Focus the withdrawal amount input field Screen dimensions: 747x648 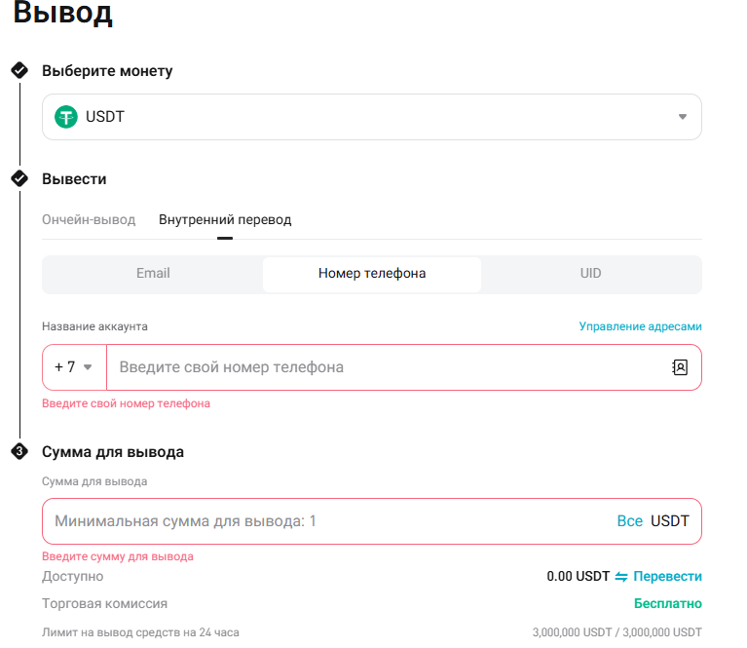point(329,521)
